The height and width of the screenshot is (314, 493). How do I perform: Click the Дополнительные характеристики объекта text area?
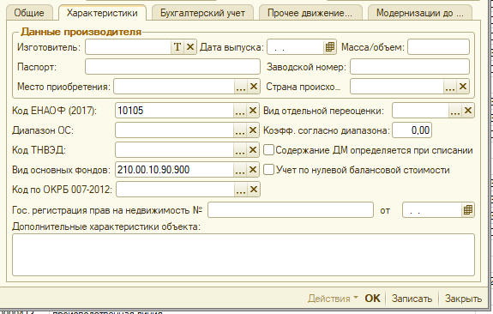tap(243, 255)
